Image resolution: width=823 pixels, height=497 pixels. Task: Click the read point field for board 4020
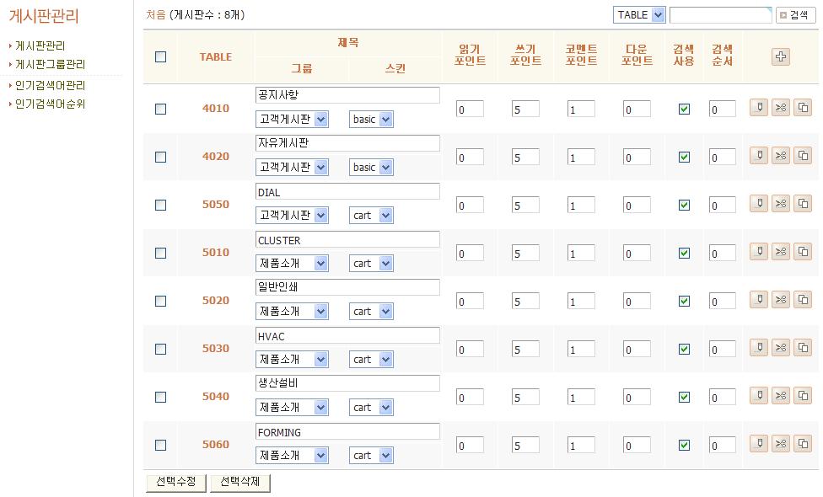pyautogui.click(x=470, y=158)
